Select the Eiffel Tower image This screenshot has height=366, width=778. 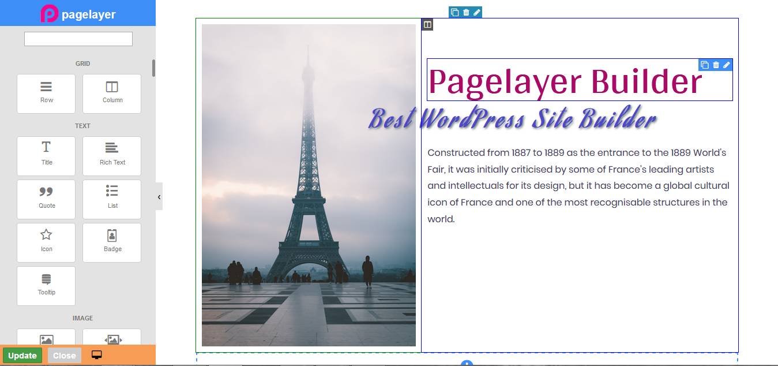tap(309, 185)
